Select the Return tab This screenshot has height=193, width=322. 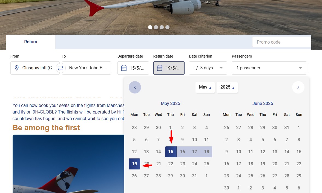point(31,42)
